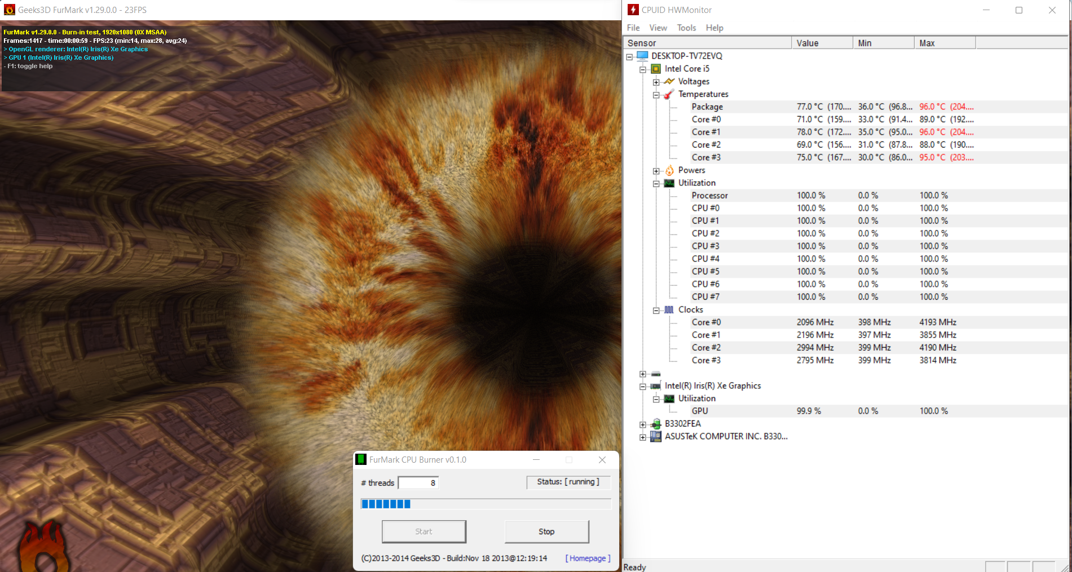The height and width of the screenshot is (572, 1072).
Task: Select the Intel Core i5 chip icon
Action: pyautogui.click(x=656, y=69)
